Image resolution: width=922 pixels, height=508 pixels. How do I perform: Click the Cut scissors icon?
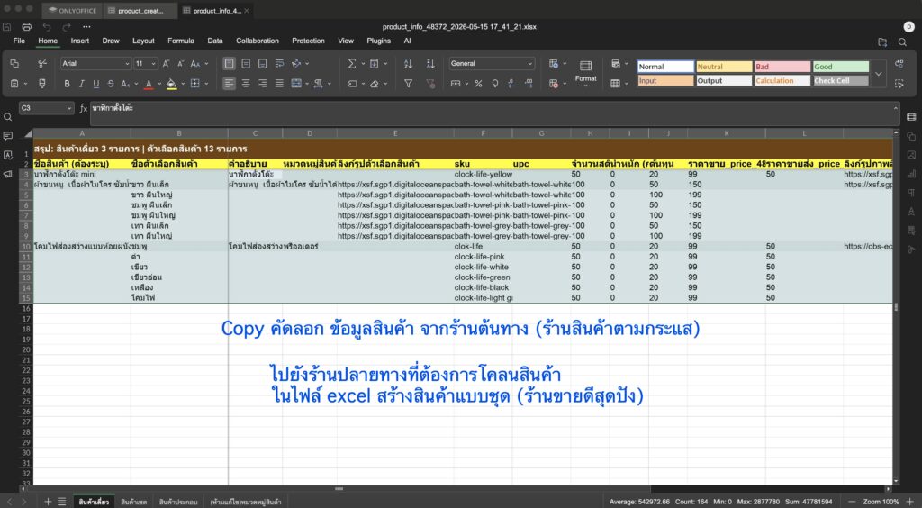41,63
